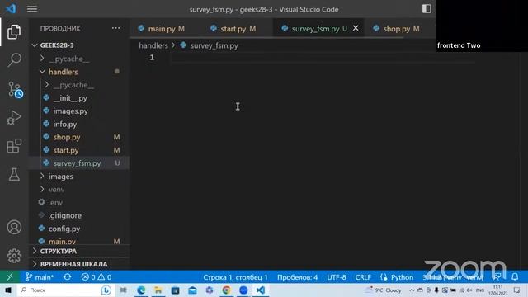Open the 9°C Cloudy weather widget
The width and height of the screenshot is (528, 297).
pos(384,290)
